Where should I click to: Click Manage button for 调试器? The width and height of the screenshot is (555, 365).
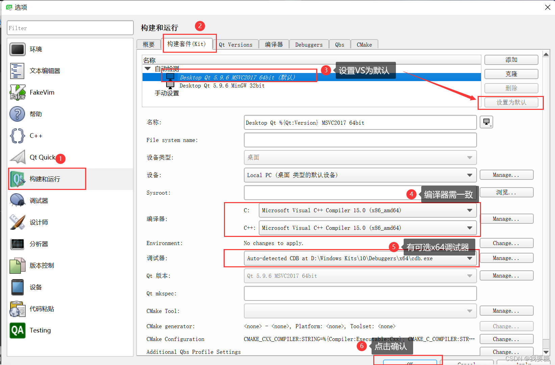point(506,258)
